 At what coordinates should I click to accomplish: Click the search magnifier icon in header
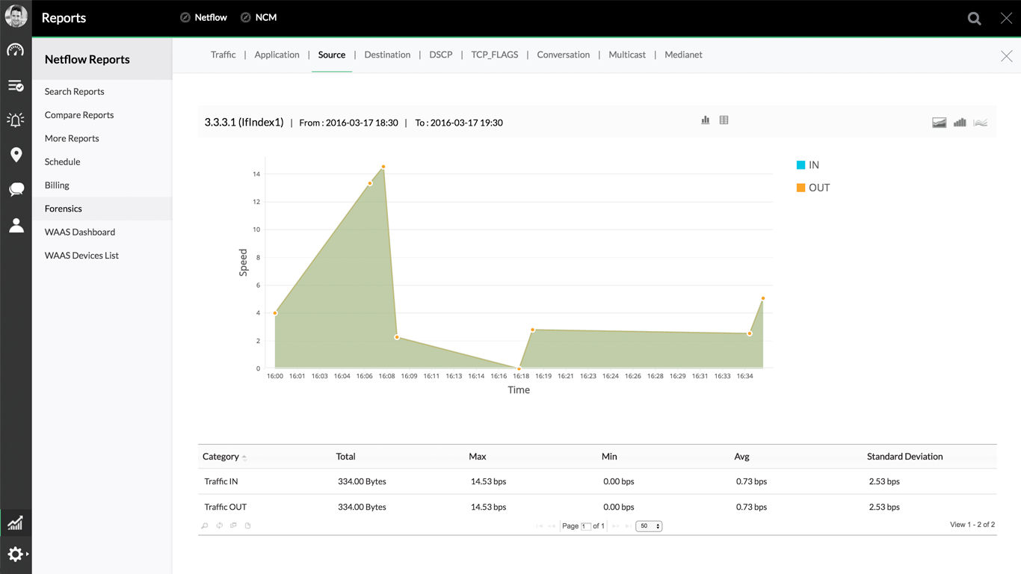coord(974,19)
